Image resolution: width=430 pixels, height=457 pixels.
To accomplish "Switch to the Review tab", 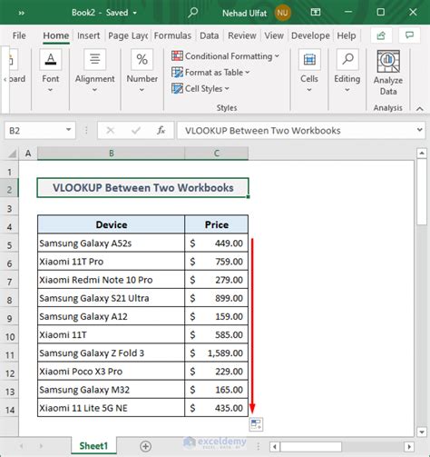I will [242, 35].
